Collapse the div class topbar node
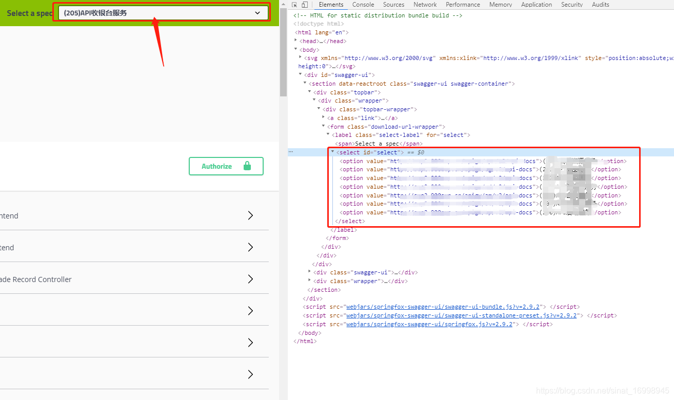 coord(310,92)
